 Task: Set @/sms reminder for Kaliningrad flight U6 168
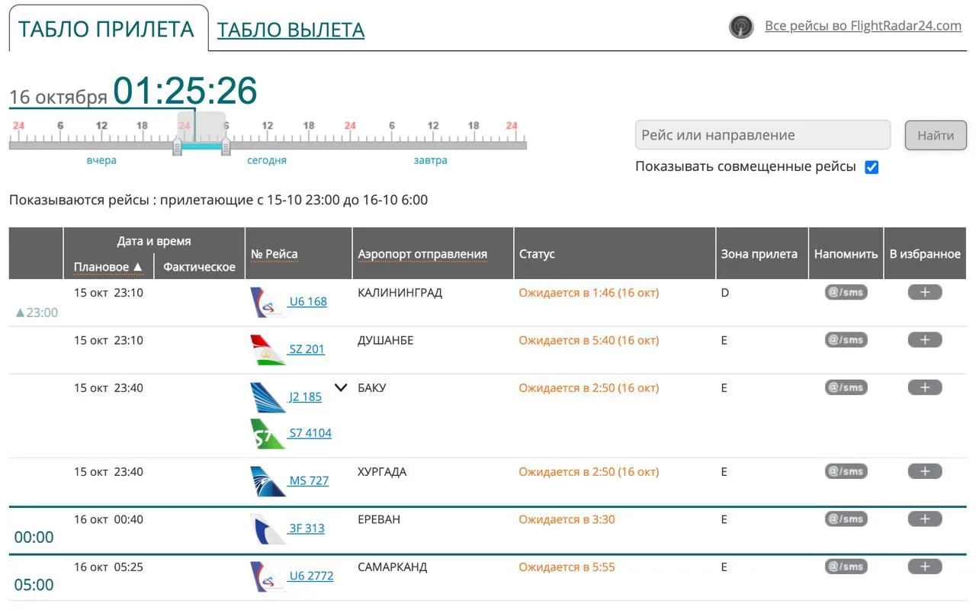(846, 292)
